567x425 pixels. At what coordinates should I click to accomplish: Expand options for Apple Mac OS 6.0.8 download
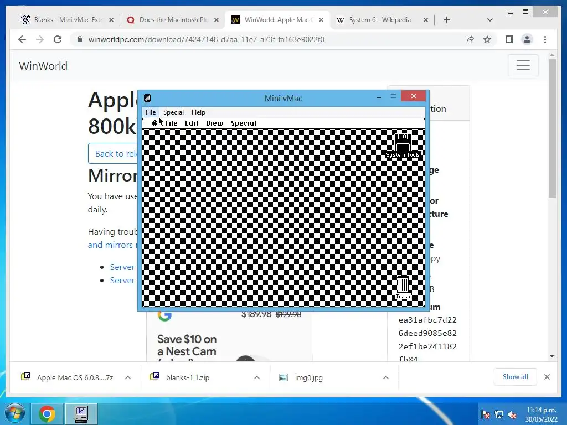128,377
